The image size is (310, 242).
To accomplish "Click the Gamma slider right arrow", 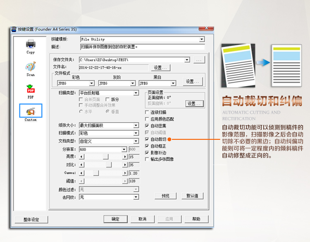I will pyautogui.click(x=125, y=173).
